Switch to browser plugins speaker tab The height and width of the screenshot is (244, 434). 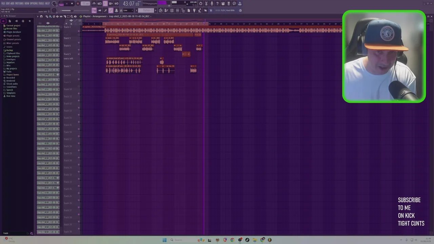(16, 21)
